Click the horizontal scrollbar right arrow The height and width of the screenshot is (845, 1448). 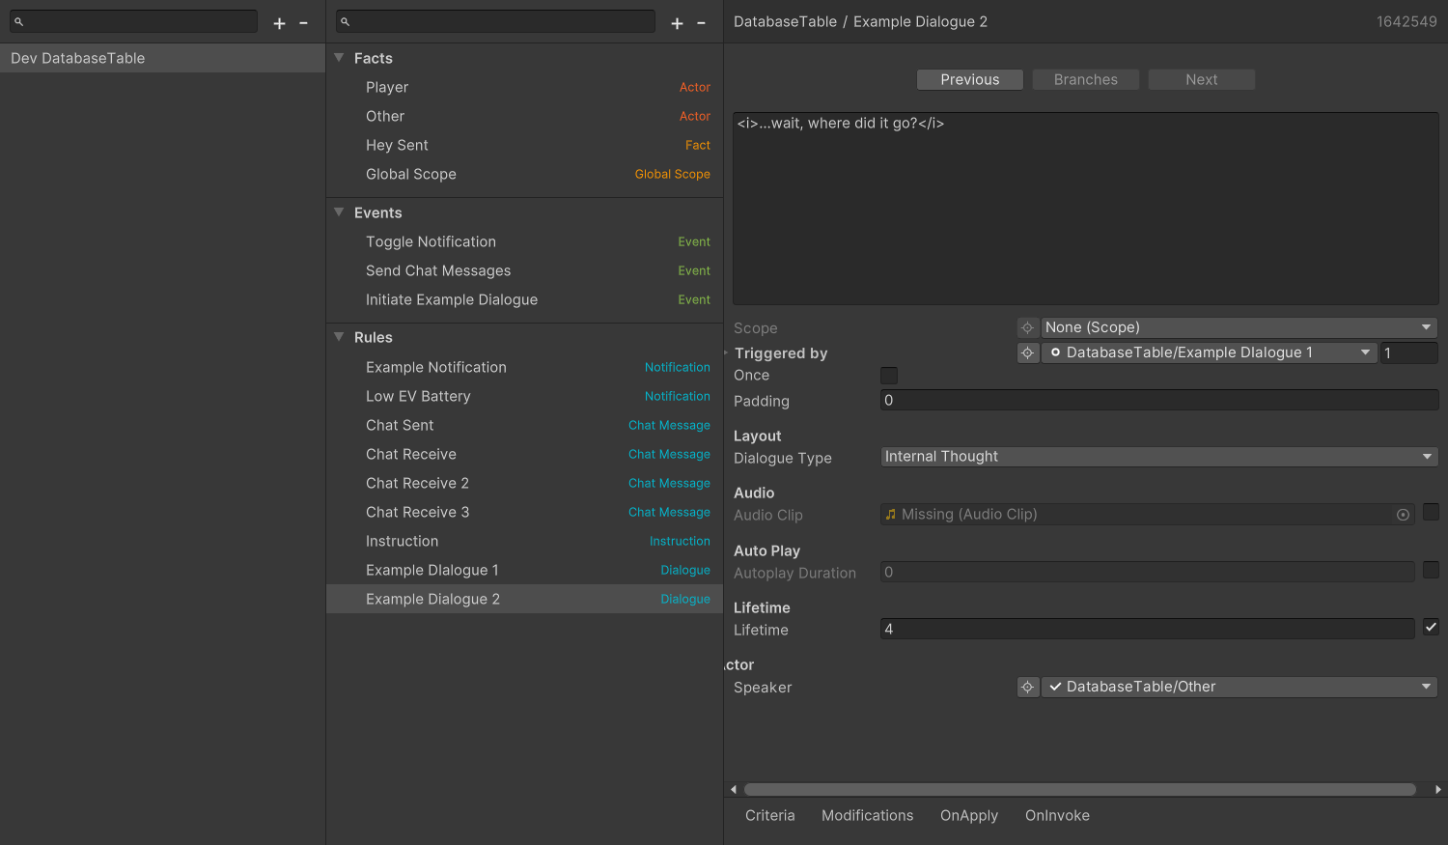point(1438,790)
